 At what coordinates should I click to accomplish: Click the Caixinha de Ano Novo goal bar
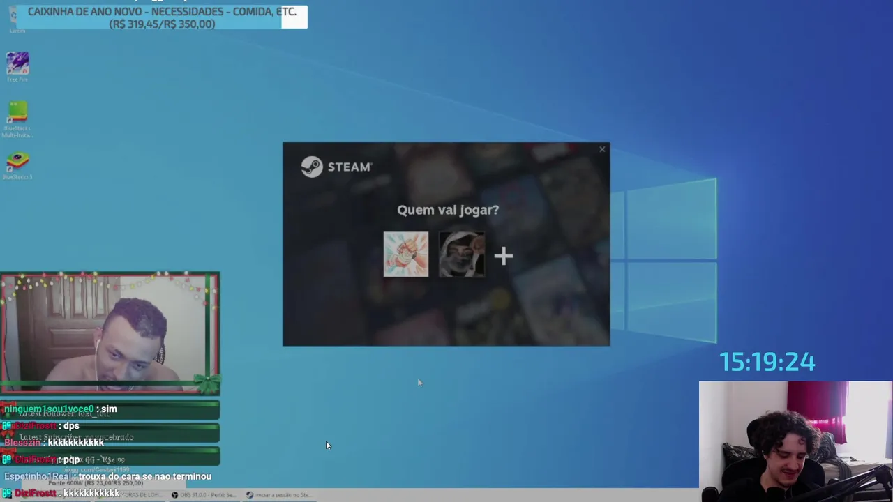coord(162,17)
